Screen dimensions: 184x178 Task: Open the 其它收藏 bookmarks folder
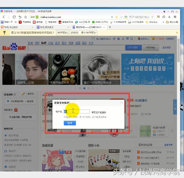click(x=172, y=22)
